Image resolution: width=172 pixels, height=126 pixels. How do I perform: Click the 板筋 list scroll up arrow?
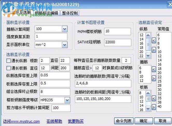148,93
